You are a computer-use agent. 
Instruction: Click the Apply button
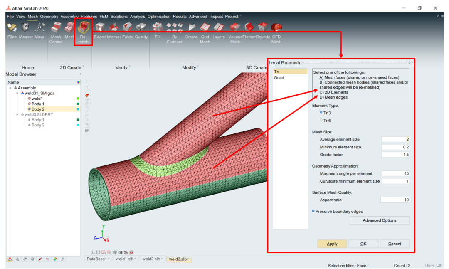click(332, 244)
